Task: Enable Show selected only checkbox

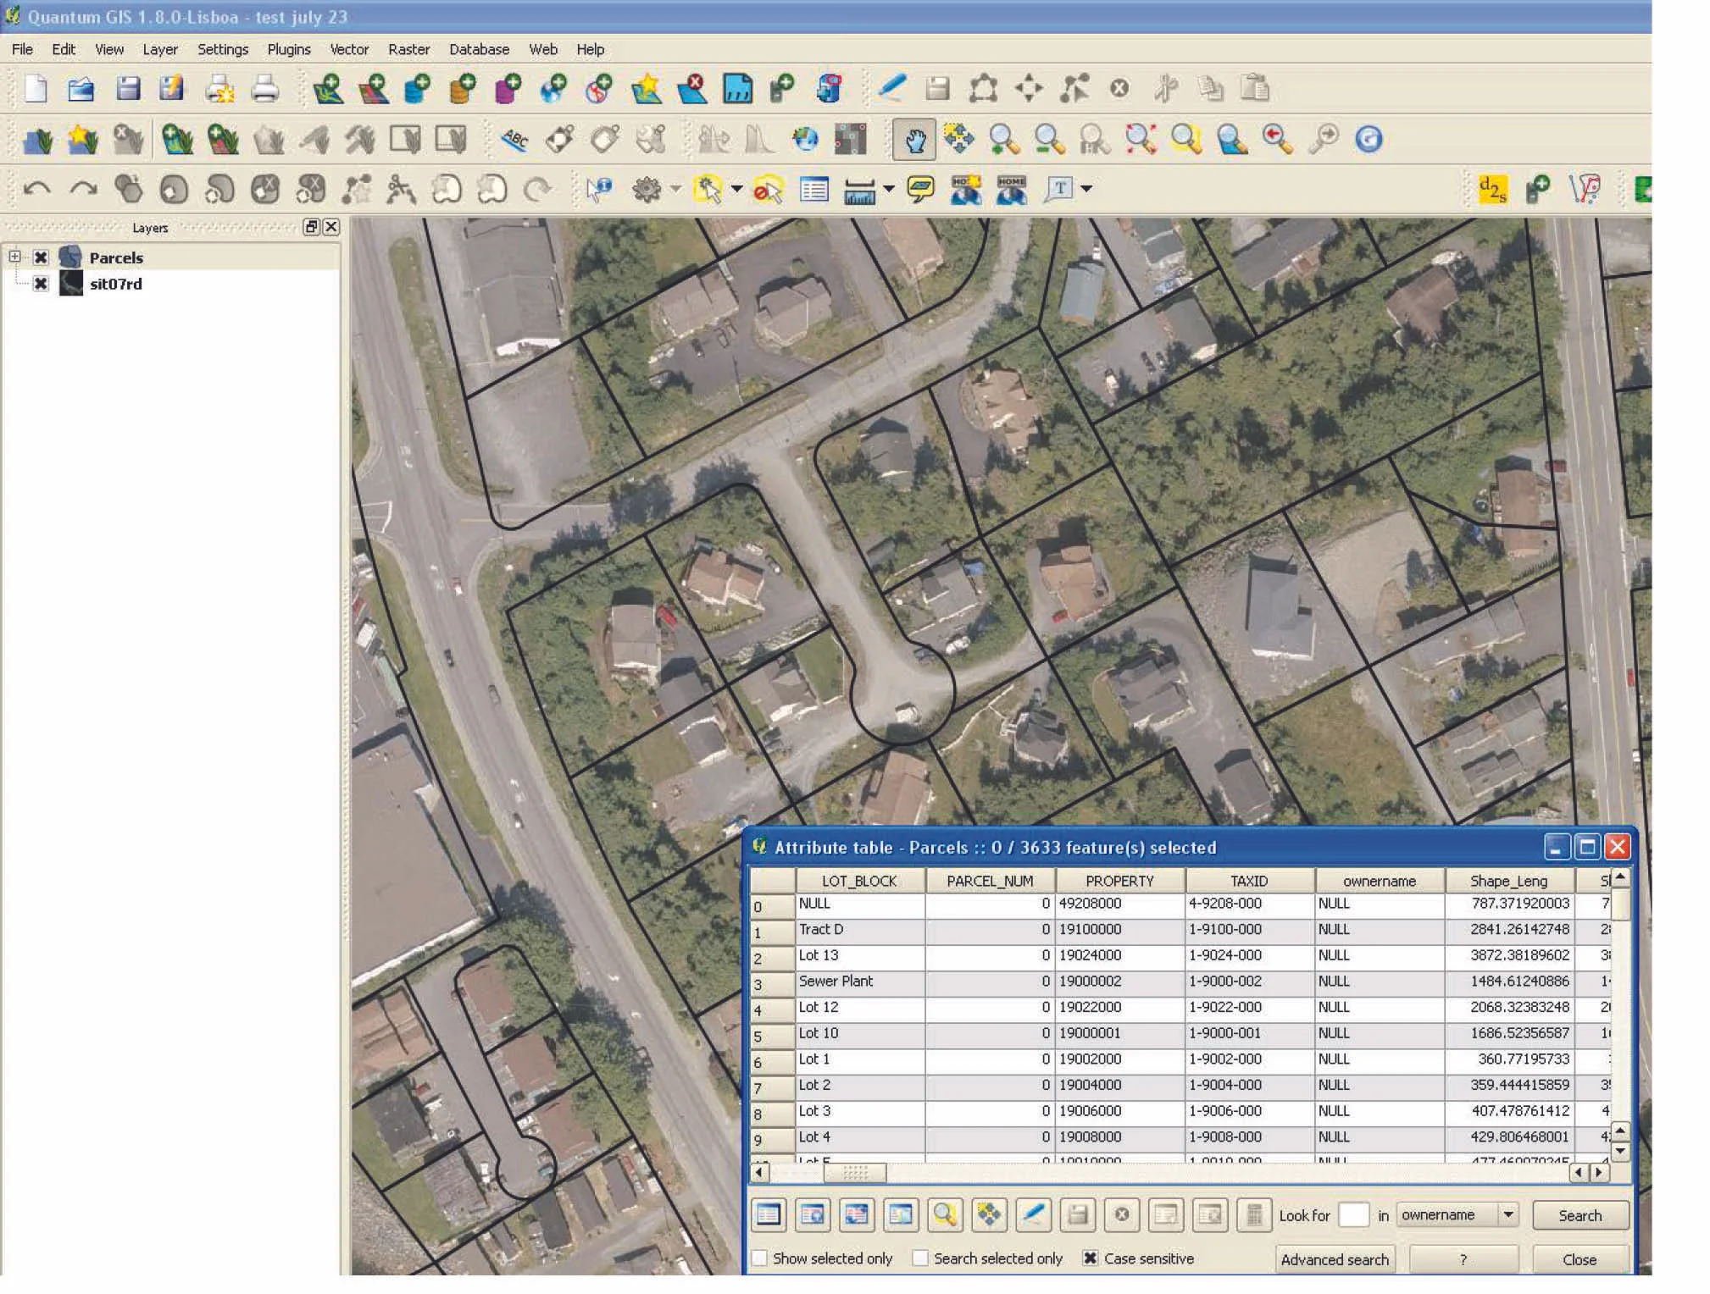Action: (760, 1259)
